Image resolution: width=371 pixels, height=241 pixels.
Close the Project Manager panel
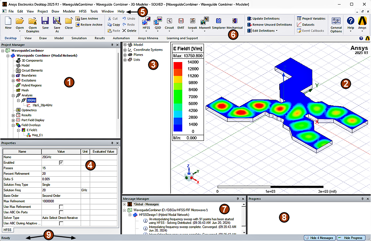pos(117,45)
